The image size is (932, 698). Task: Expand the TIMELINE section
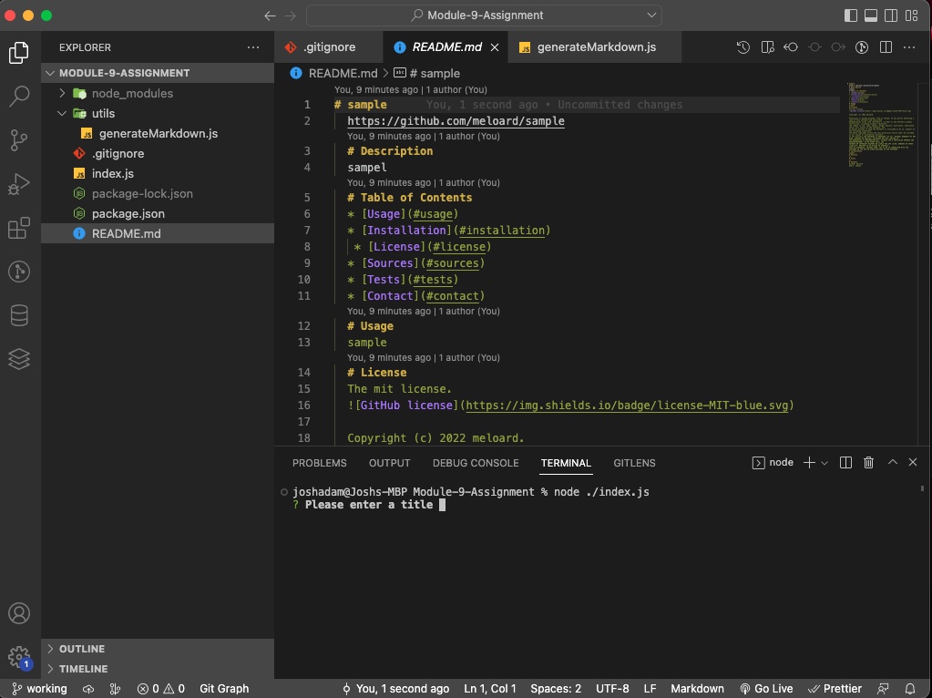pyautogui.click(x=158, y=669)
